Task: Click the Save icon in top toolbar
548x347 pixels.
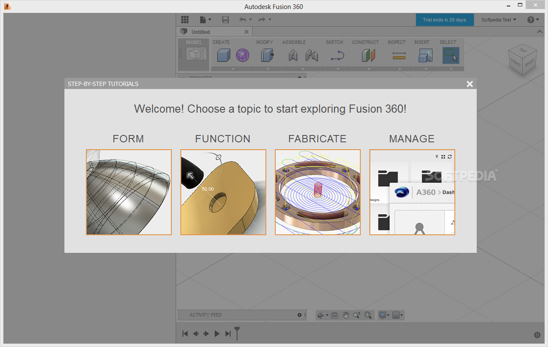Action: click(225, 20)
